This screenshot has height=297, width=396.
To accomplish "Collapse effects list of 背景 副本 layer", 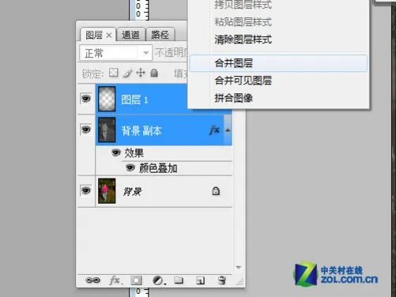I will [228, 130].
